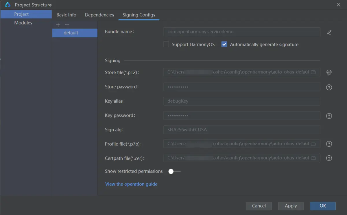This screenshot has width=347, height=215.
Task: Select Project in left sidebar
Action: 26,14
